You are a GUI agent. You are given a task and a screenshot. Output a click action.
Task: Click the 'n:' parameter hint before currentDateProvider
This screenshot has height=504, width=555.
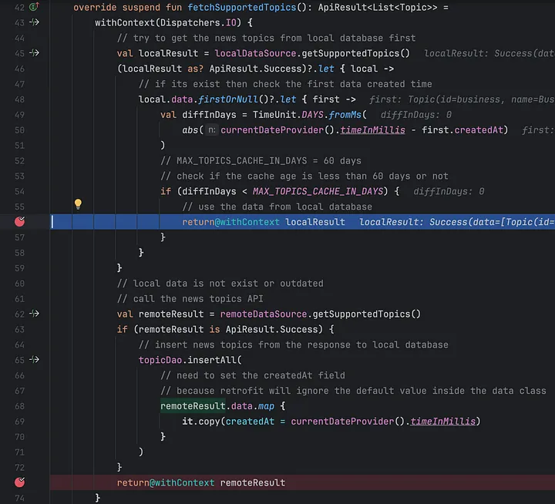pos(211,130)
